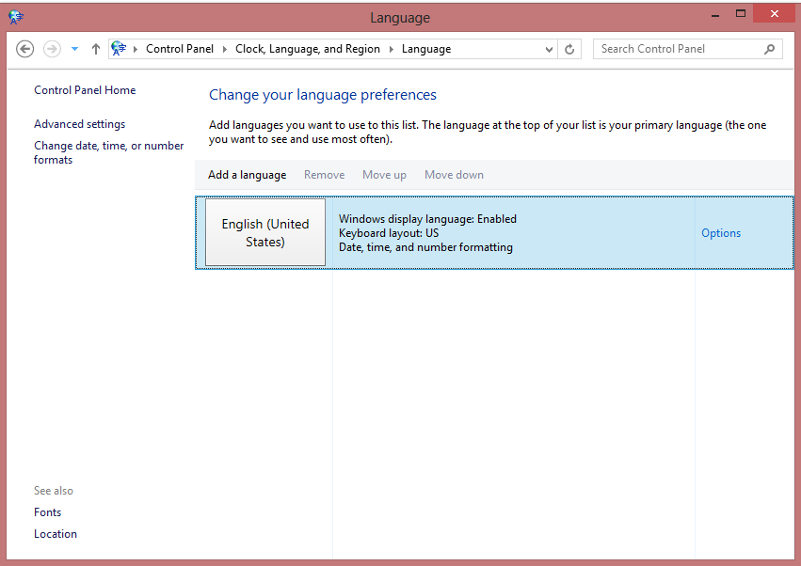The width and height of the screenshot is (801, 566).
Task: Open Options for English (United States)
Action: coord(721,233)
